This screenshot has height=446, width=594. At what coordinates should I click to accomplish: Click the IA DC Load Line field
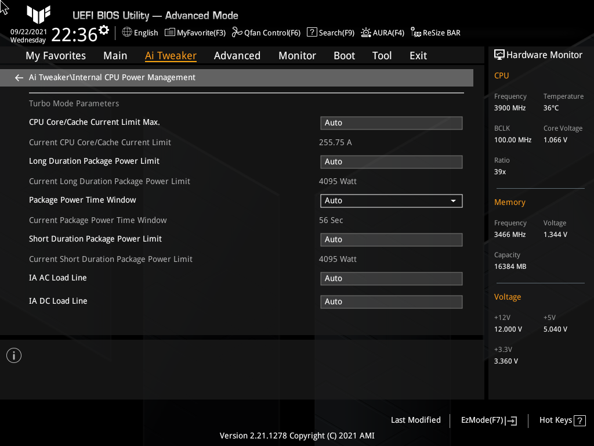click(392, 302)
